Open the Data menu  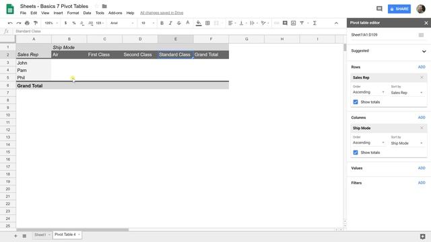click(87, 13)
